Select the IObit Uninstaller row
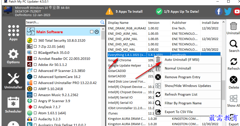The image size is (240, 126). (127, 108)
